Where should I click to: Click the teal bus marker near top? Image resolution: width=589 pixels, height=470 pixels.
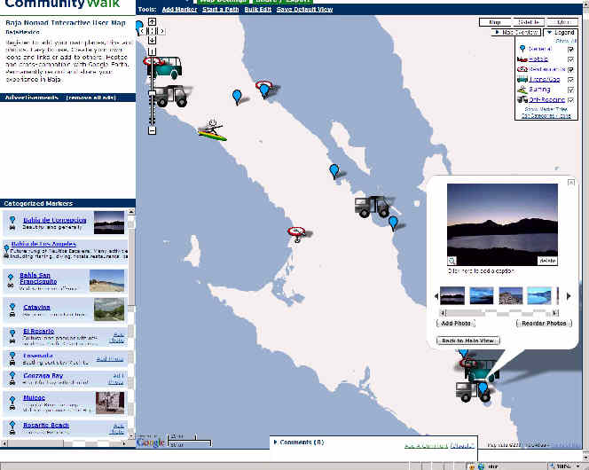(x=164, y=67)
